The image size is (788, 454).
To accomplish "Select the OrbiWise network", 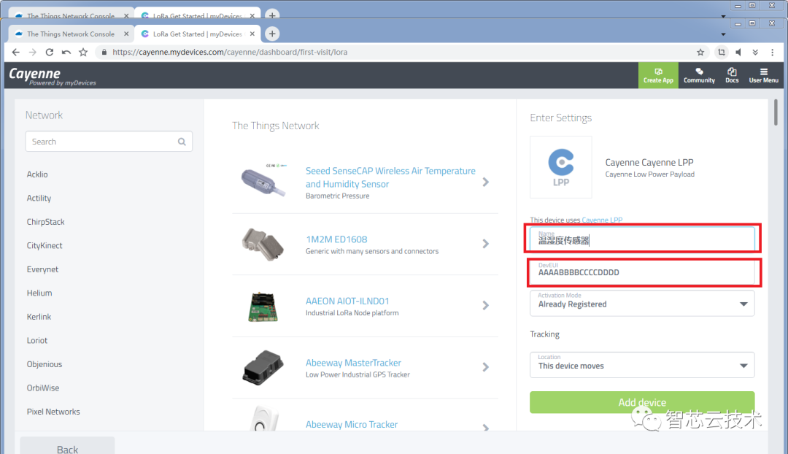I will (43, 388).
